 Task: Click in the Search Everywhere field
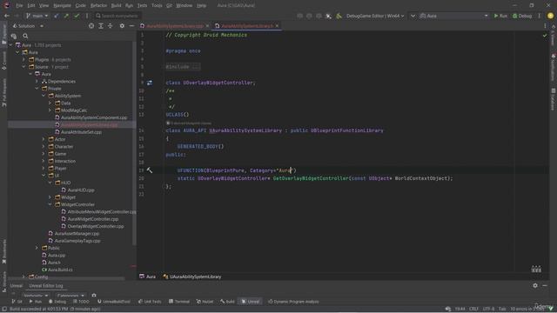point(117,16)
